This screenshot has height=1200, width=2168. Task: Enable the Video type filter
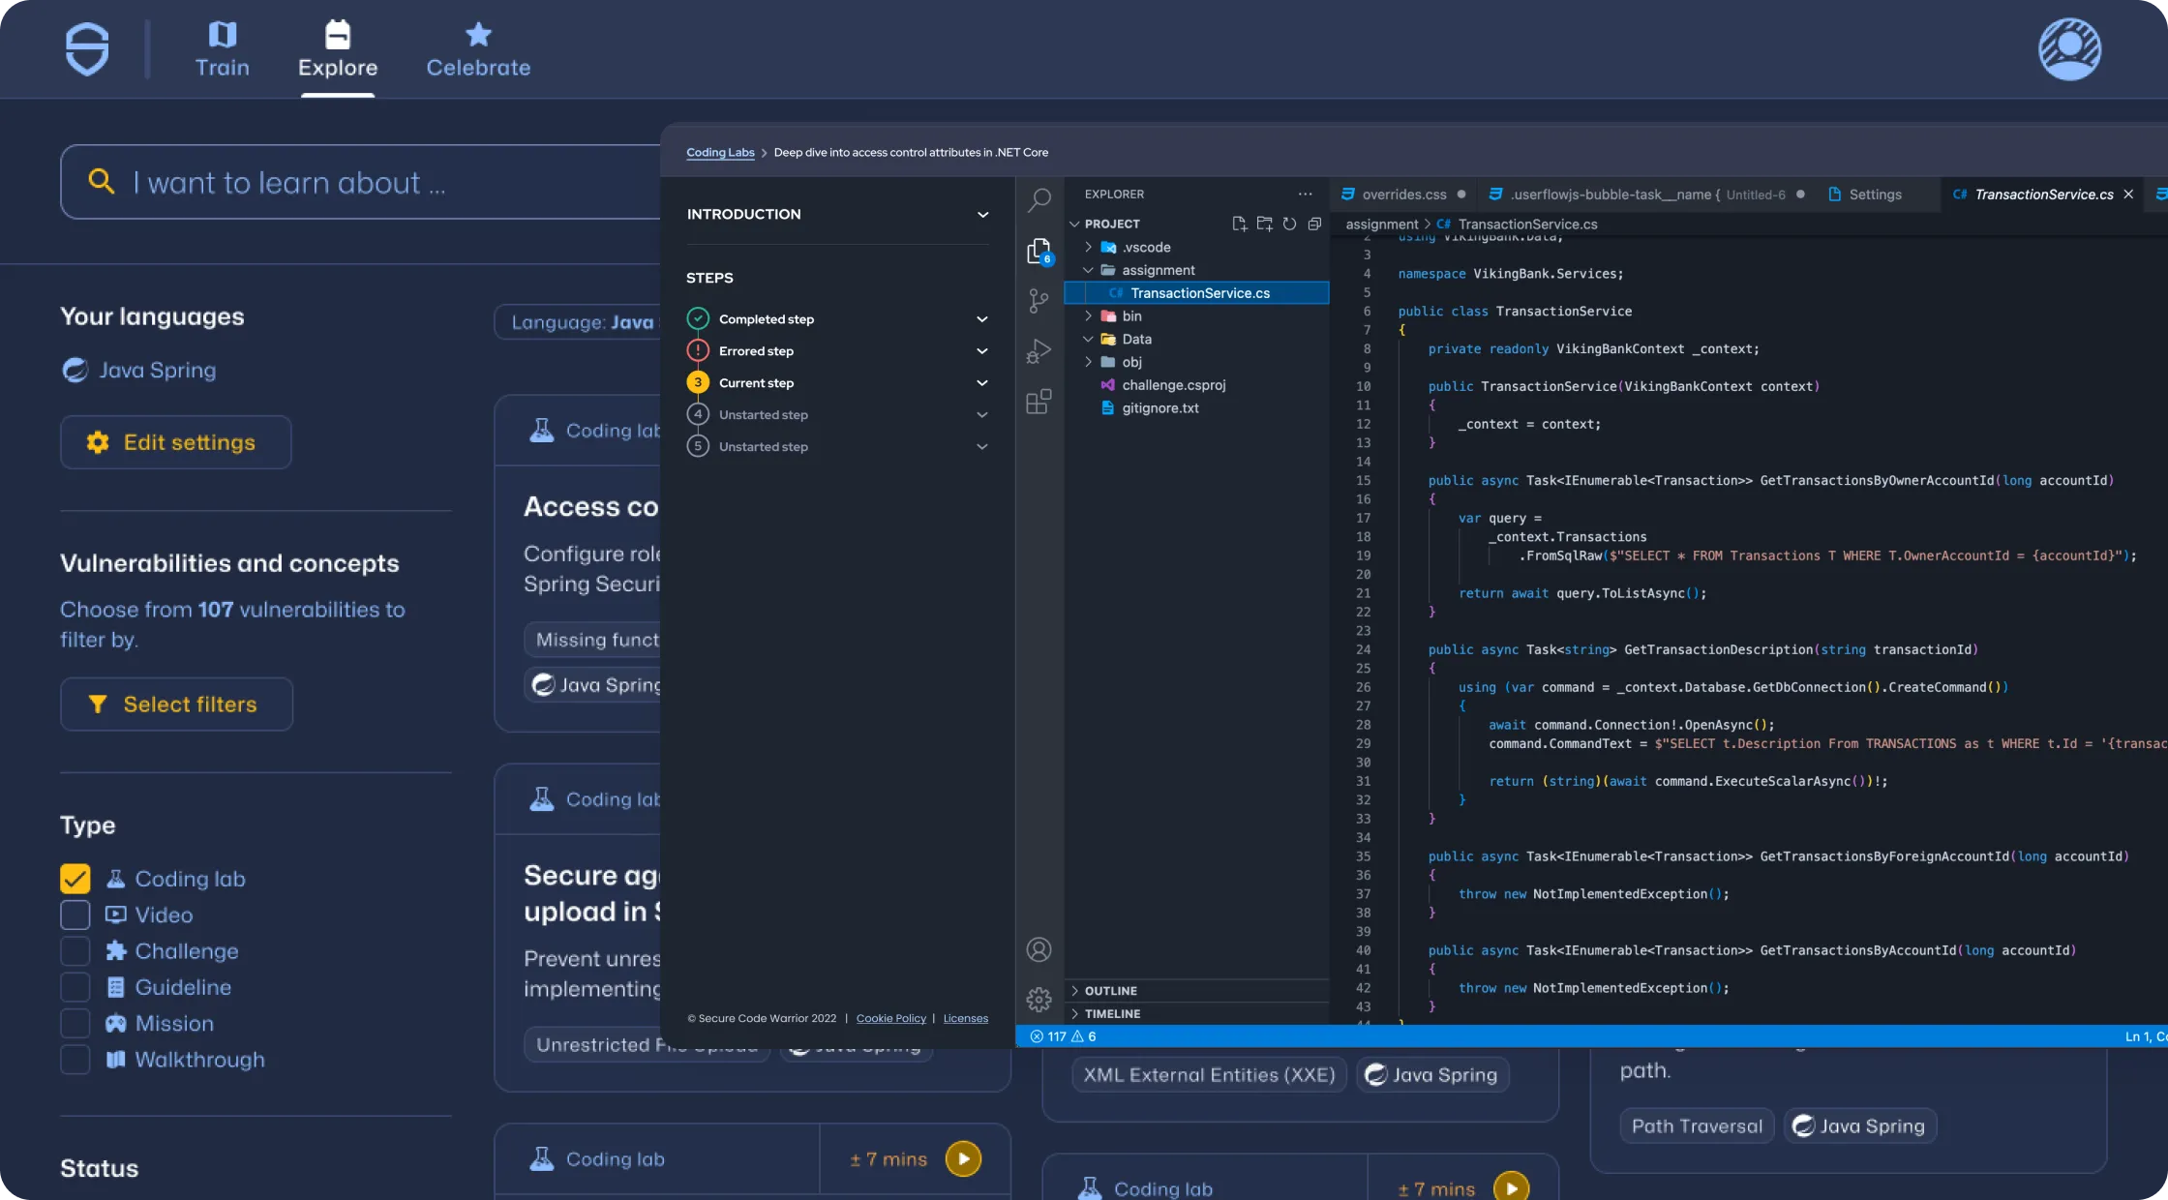(x=75, y=915)
